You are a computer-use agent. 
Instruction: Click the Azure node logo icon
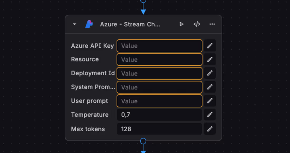coord(89,24)
